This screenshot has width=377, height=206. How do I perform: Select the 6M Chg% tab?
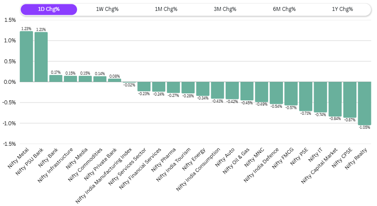tap(284, 9)
